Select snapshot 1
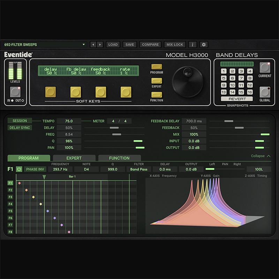This screenshot has width=279, height=279. tap(224, 71)
